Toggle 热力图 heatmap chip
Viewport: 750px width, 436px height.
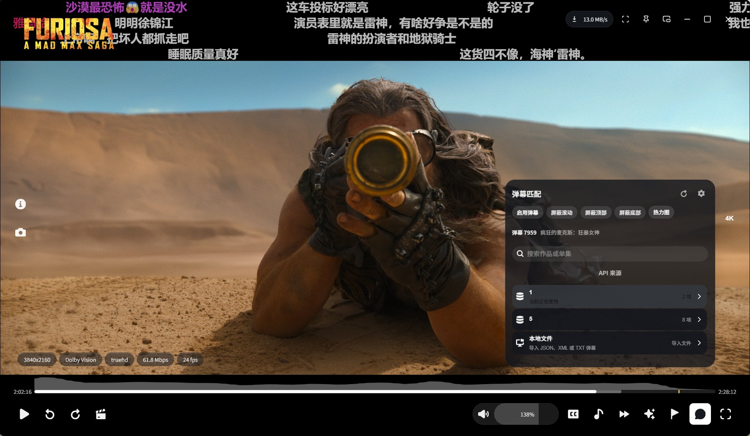(x=661, y=212)
